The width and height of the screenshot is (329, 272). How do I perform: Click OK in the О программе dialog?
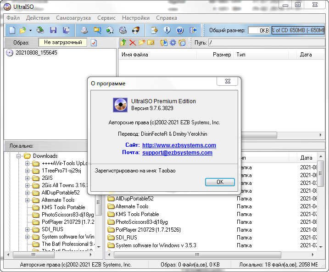[x=220, y=182]
